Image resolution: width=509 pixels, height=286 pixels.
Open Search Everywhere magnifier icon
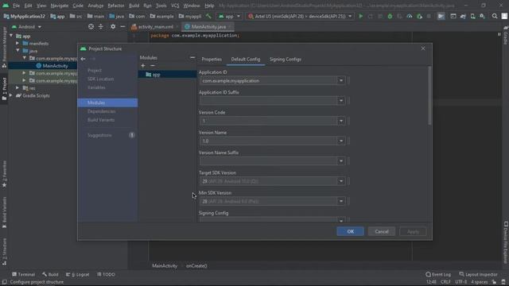(x=495, y=16)
